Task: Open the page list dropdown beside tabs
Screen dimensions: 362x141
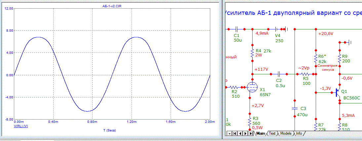Action: tap(229, 133)
